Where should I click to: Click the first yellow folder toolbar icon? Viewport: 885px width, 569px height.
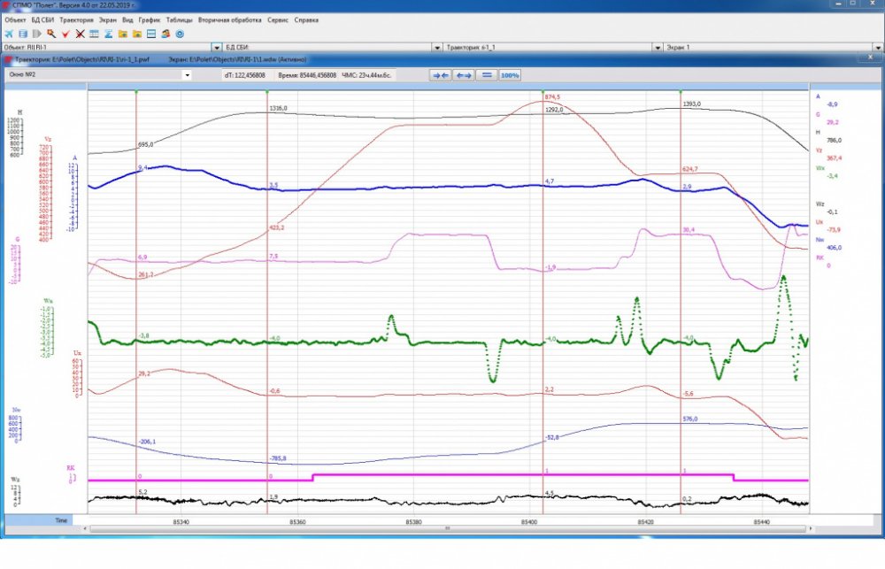122,34
